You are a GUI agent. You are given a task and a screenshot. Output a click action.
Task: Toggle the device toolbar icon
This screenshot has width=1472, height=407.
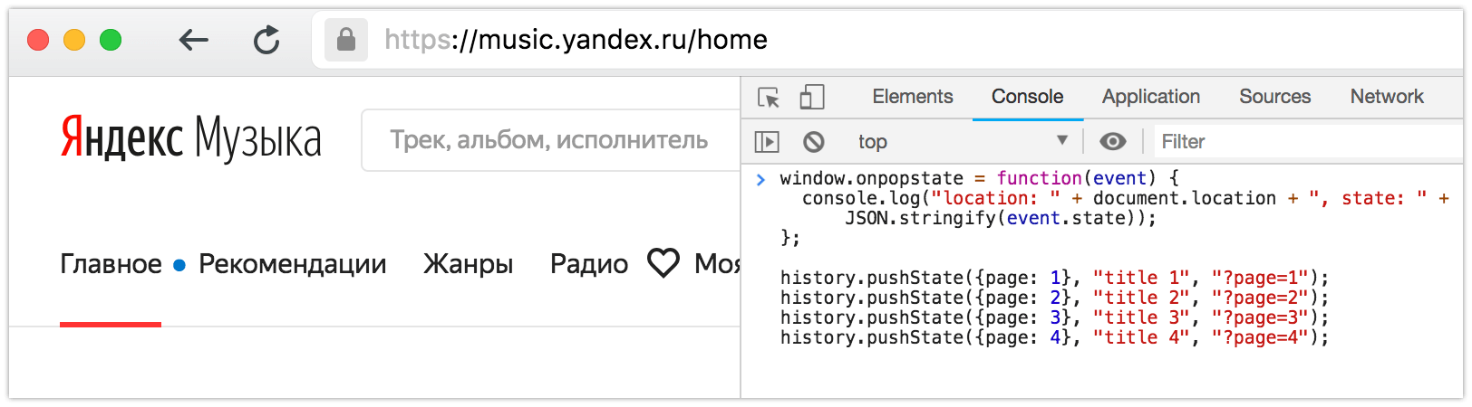811,97
